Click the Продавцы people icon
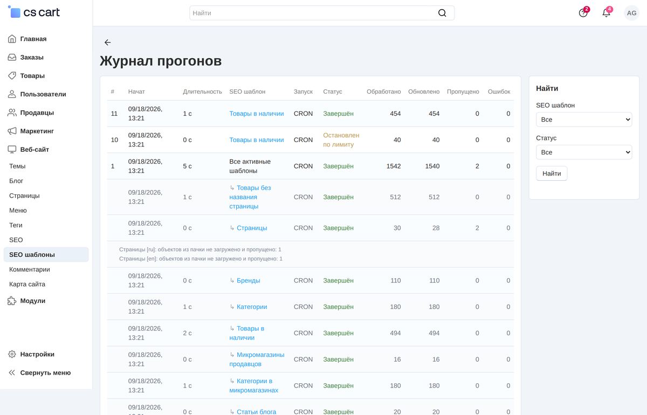 (x=12, y=112)
